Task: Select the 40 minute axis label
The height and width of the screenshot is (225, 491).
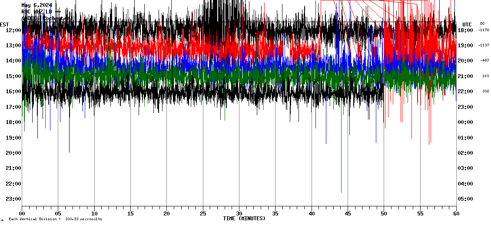Action: click(x=312, y=213)
